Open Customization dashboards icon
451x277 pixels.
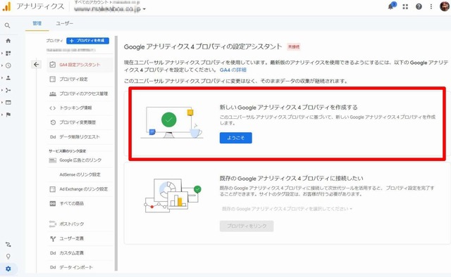coord(8,53)
